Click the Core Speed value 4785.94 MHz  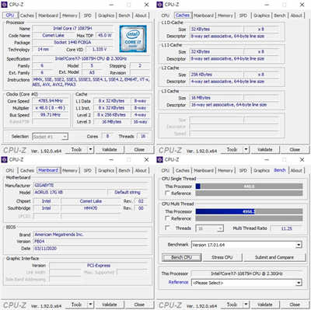click(51, 101)
